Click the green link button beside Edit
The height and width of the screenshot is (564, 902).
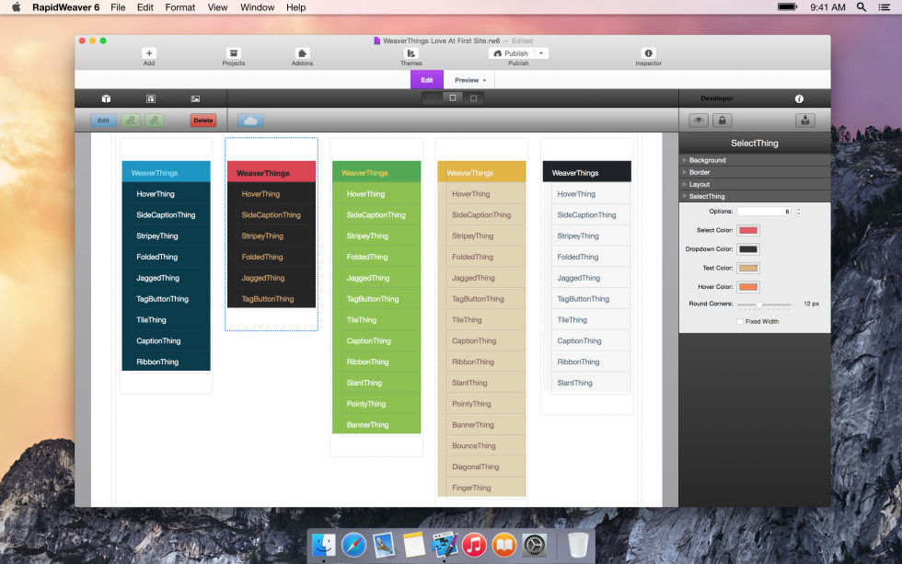tap(131, 121)
